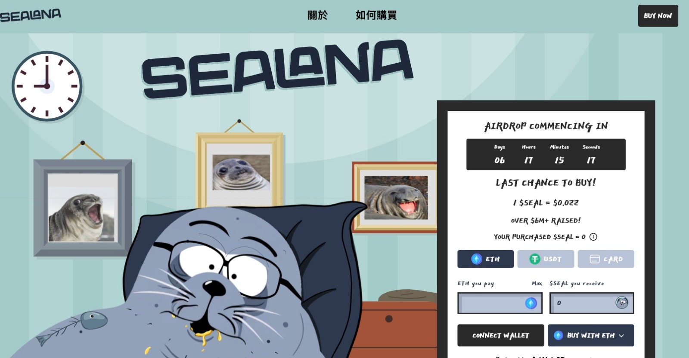Viewport: 689px width, 358px height.
Task: Click the wall clock illustration
Action: coord(47,86)
